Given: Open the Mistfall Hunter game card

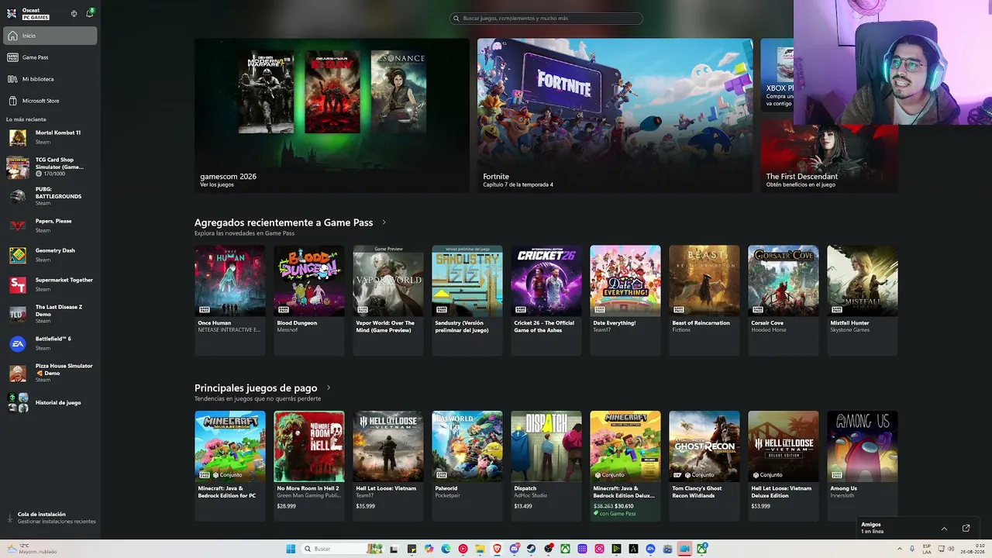Looking at the screenshot, I should 863,300.
